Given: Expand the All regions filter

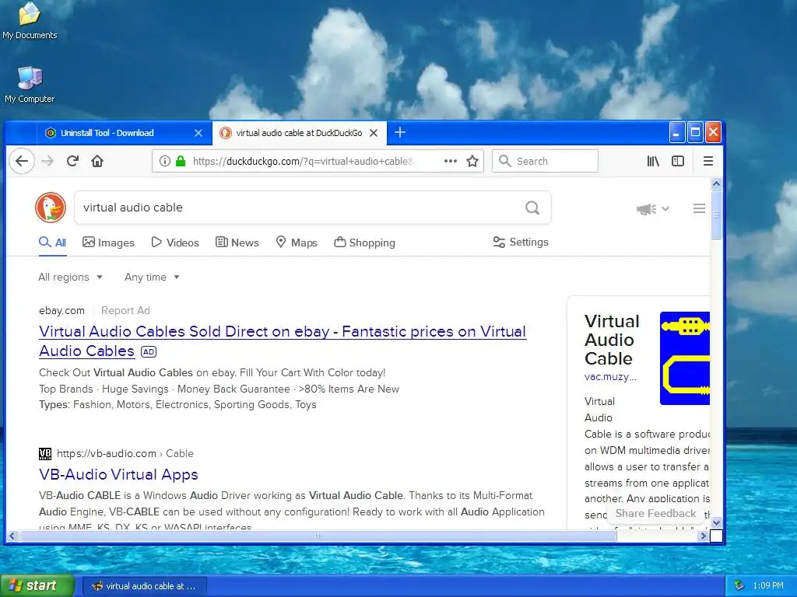Looking at the screenshot, I should pos(71,278).
